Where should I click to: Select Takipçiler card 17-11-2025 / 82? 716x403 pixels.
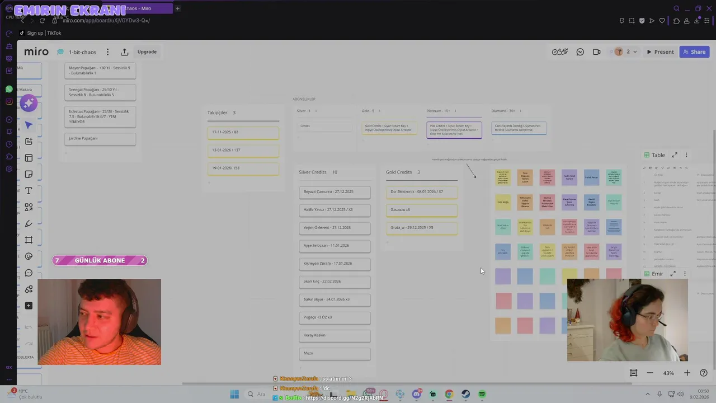point(243,133)
